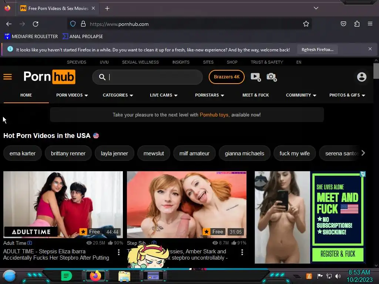Reload the page with the refresh icon
The width and height of the screenshot is (379, 284).
click(x=36, y=24)
